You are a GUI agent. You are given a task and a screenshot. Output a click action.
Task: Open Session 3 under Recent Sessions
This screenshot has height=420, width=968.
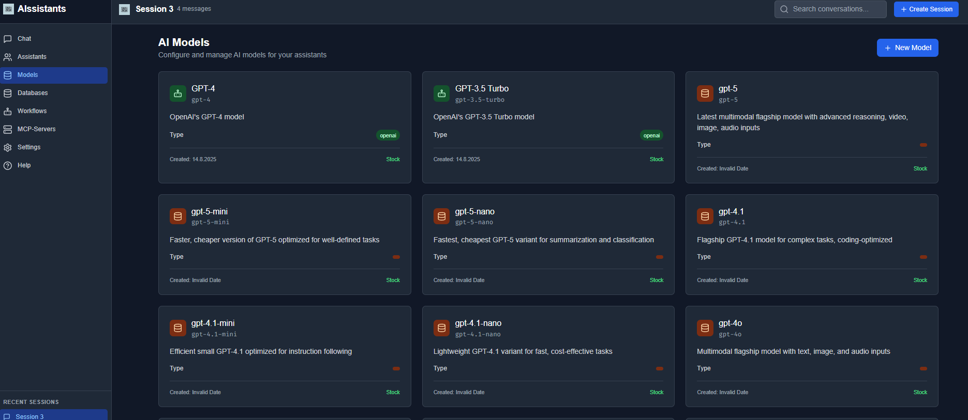click(x=54, y=415)
